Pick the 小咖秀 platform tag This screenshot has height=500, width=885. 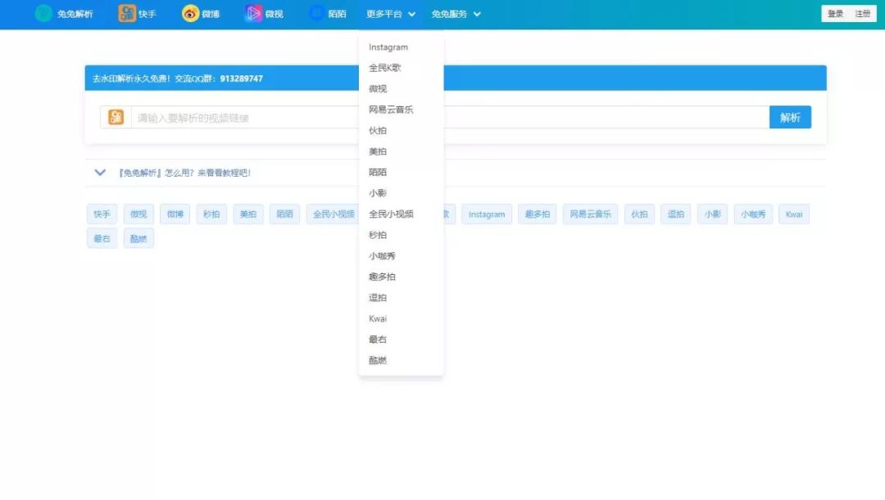pos(754,214)
